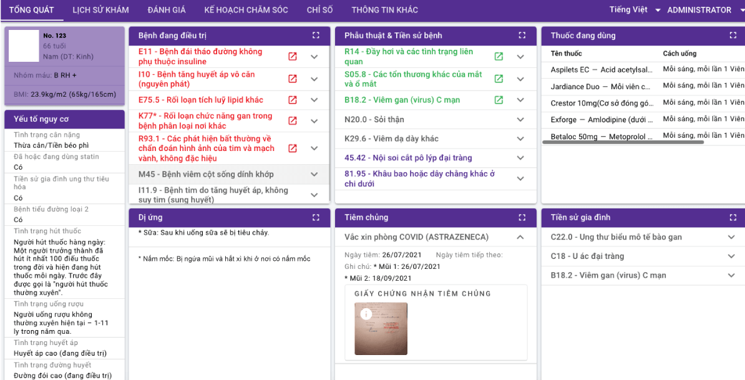Open external link for B18.2 hepatitis C entry
Image resolution: width=745 pixels, height=380 pixels.
coord(499,100)
